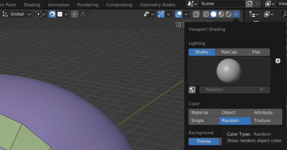Open the view layer browse dropdown

coord(269,4)
